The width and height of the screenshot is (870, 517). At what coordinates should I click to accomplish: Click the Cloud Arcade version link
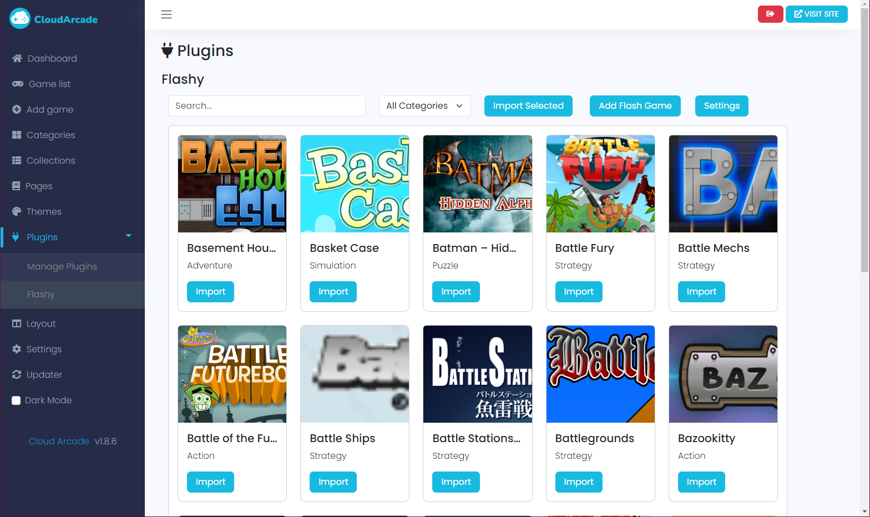[59, 442]
